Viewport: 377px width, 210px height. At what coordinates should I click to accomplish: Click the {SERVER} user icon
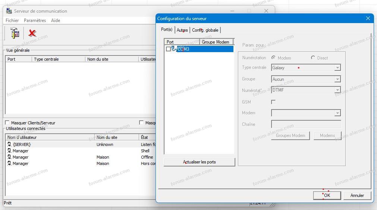tap(9, 144)
